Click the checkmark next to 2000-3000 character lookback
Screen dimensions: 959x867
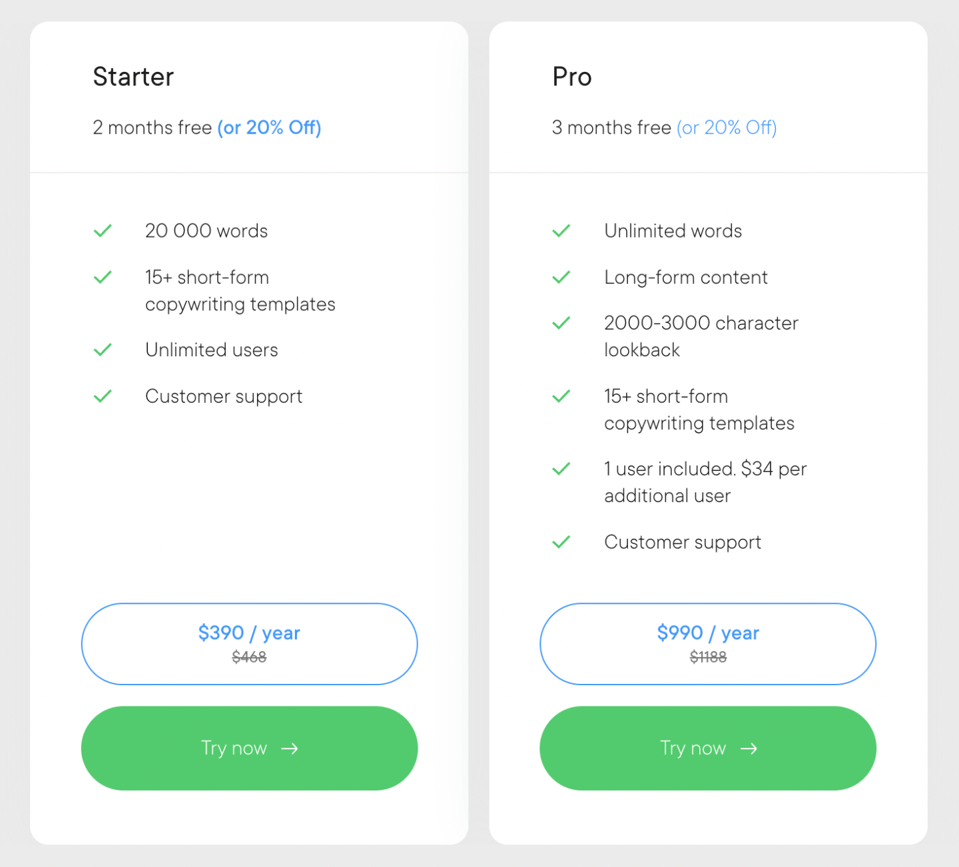561,323
